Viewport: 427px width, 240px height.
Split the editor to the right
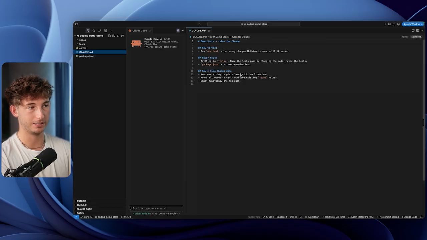[x=417, y=31]
